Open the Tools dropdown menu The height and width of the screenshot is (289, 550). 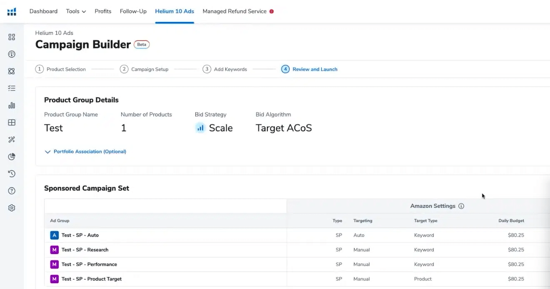[76, 11]
